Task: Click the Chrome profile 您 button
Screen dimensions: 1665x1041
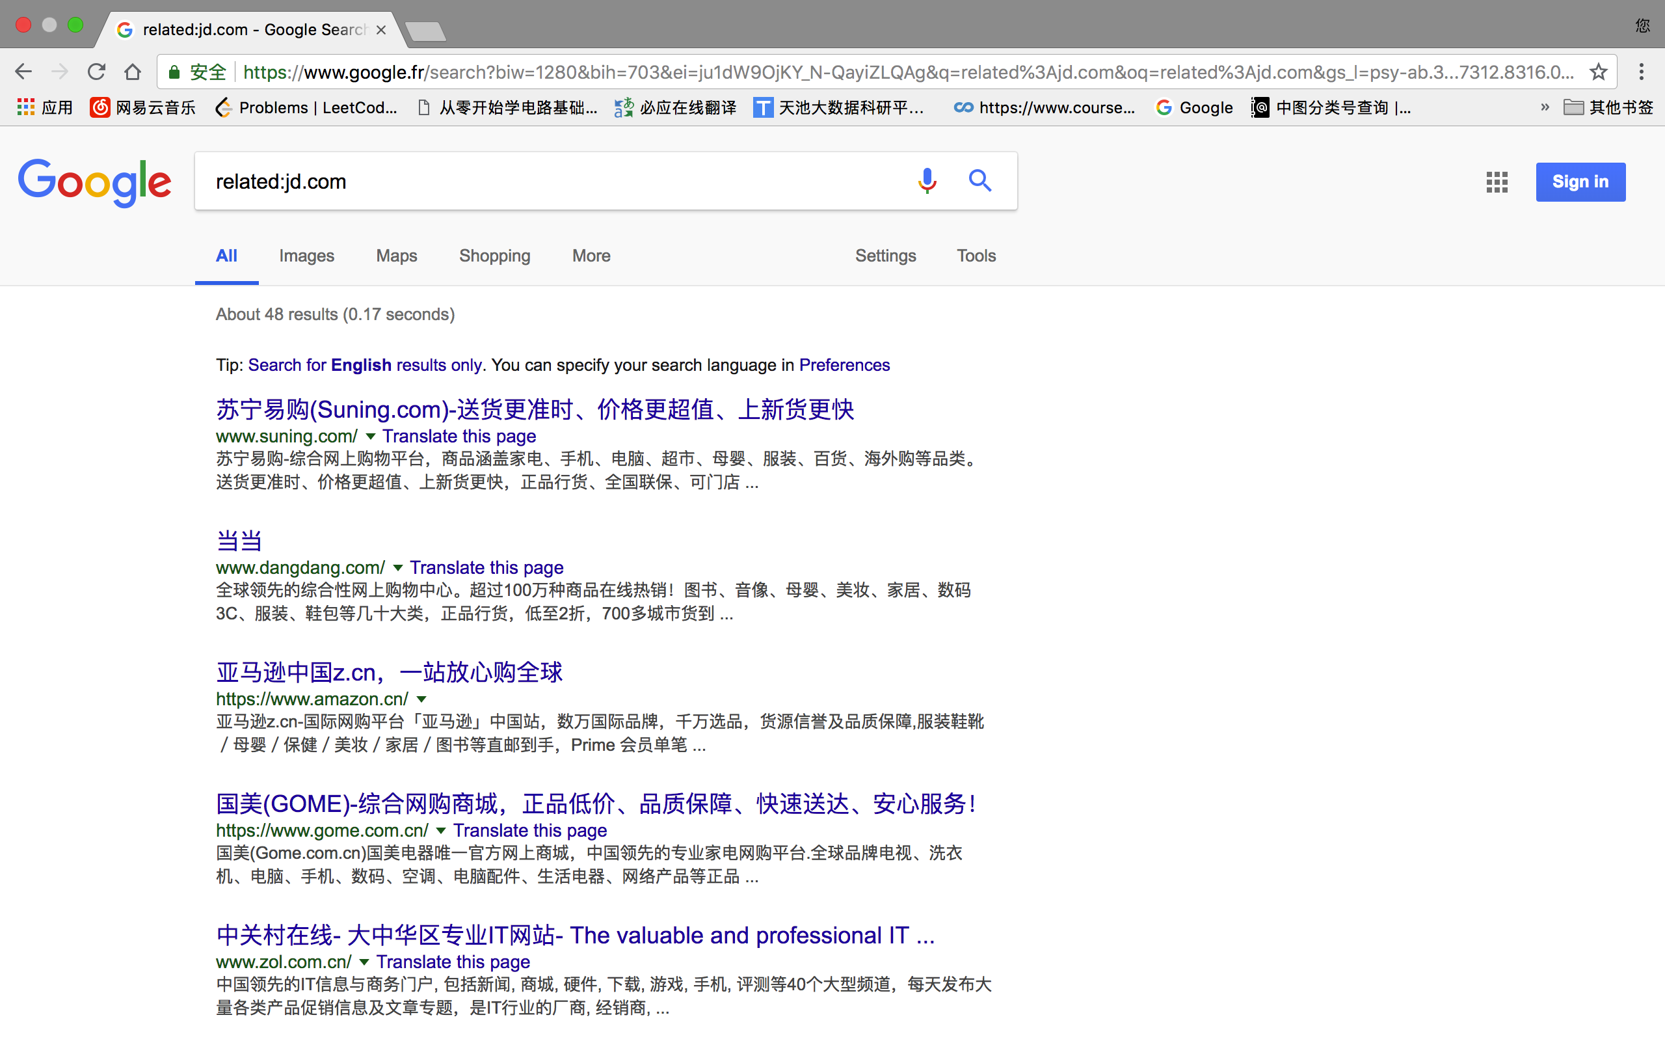Action: (x=1642, y=26)
